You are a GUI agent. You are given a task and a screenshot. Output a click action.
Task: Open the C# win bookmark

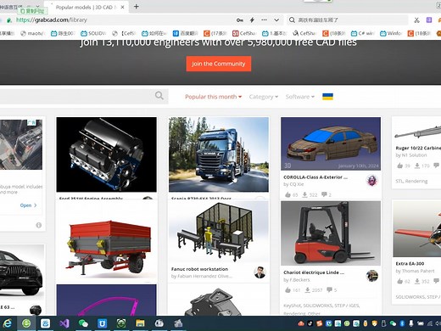click(x=363, y=33)
